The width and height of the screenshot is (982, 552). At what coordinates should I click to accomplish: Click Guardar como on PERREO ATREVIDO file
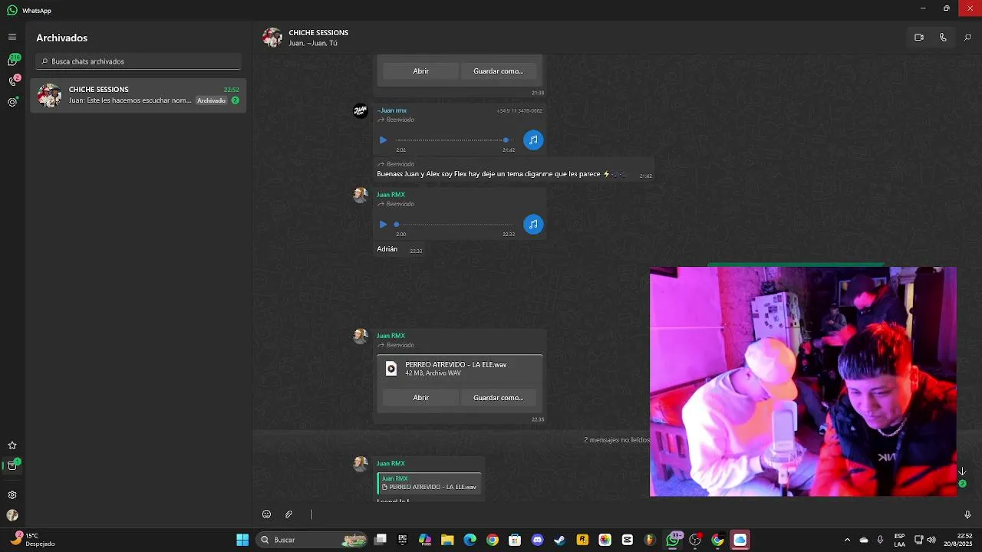(x=498, y=398)
